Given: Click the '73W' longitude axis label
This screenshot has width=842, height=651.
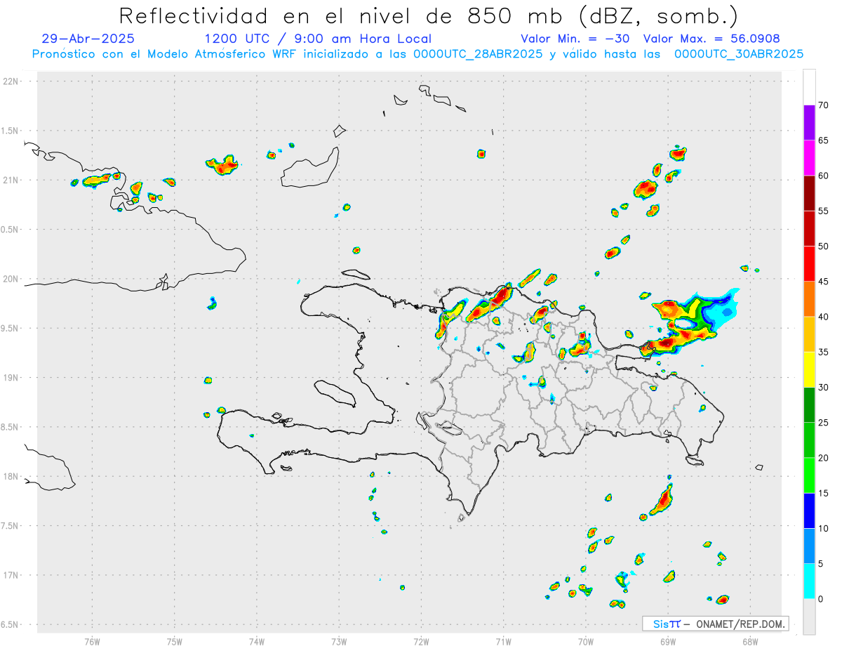Looking at the screenshot, I should point(339,642).
